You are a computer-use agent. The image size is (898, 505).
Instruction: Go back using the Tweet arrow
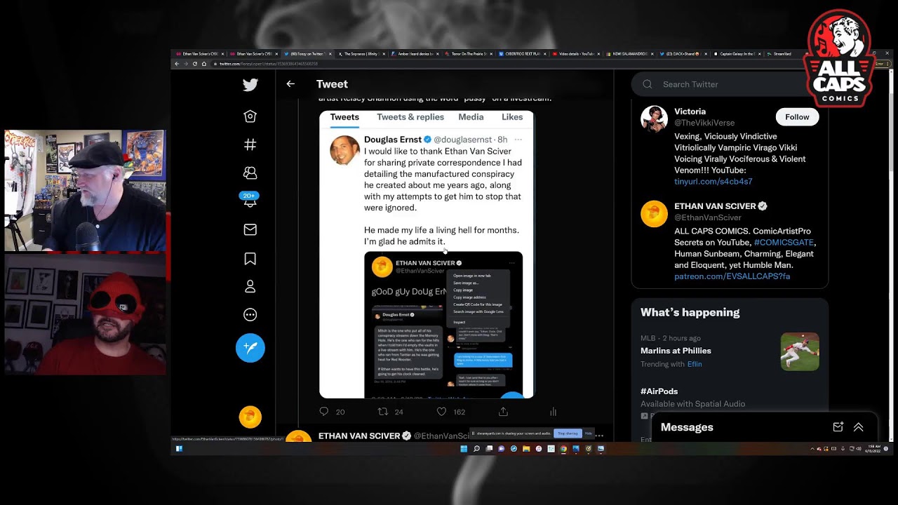click(x=290, y=84)
